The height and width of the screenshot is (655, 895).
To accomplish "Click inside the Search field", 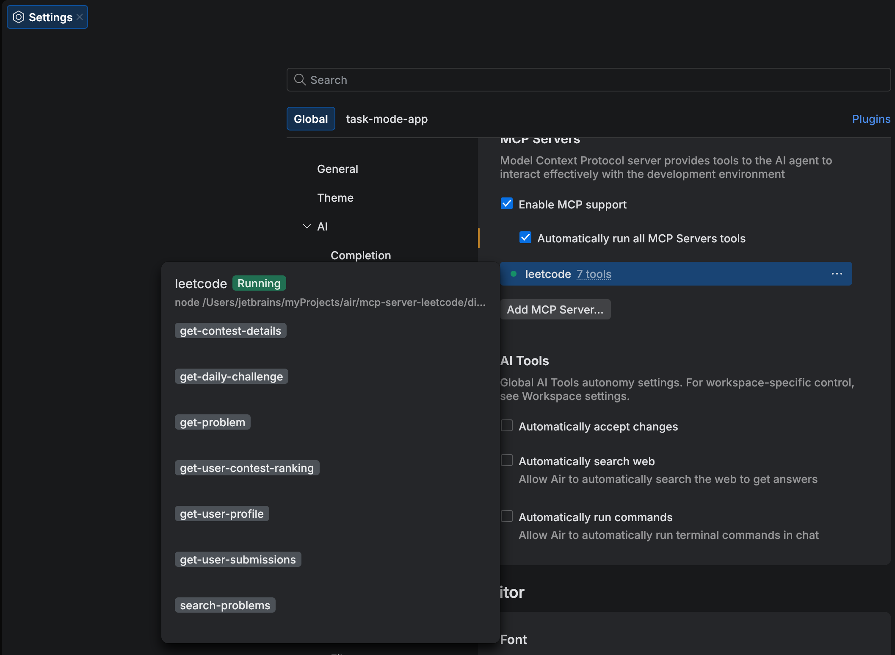I will tap(508, 80).
